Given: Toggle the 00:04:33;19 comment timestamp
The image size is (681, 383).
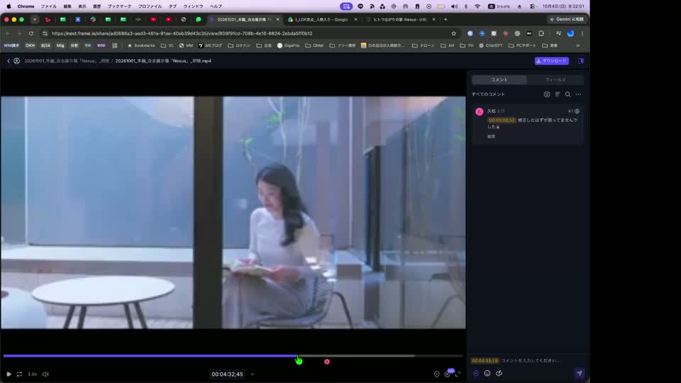Looking at the screenshot, I should (485, 360).
